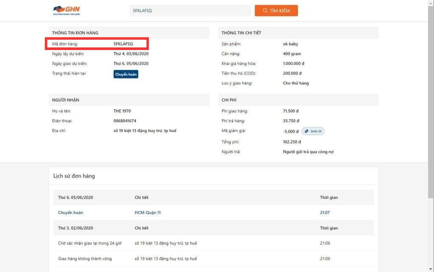This screenshot has width=434, height=272.
Task: Click the Lịch sử đơn hàng heading
Action: pos(74,176)
